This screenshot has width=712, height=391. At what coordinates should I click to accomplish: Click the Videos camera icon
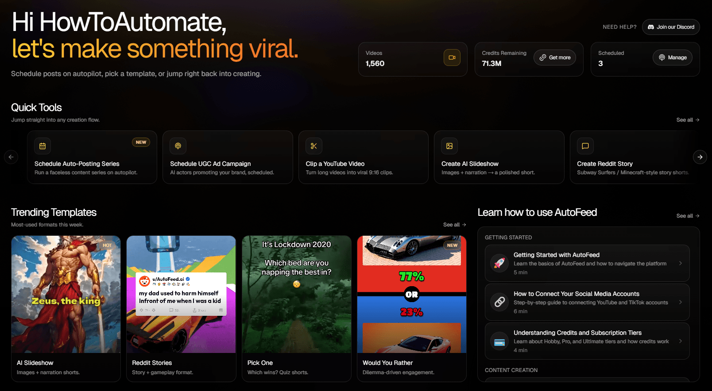tap(452, 57)
